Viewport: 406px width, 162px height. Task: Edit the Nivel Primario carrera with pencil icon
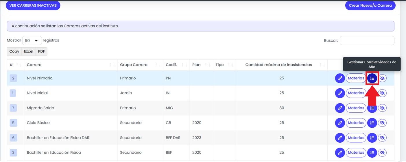click(340, 78)
